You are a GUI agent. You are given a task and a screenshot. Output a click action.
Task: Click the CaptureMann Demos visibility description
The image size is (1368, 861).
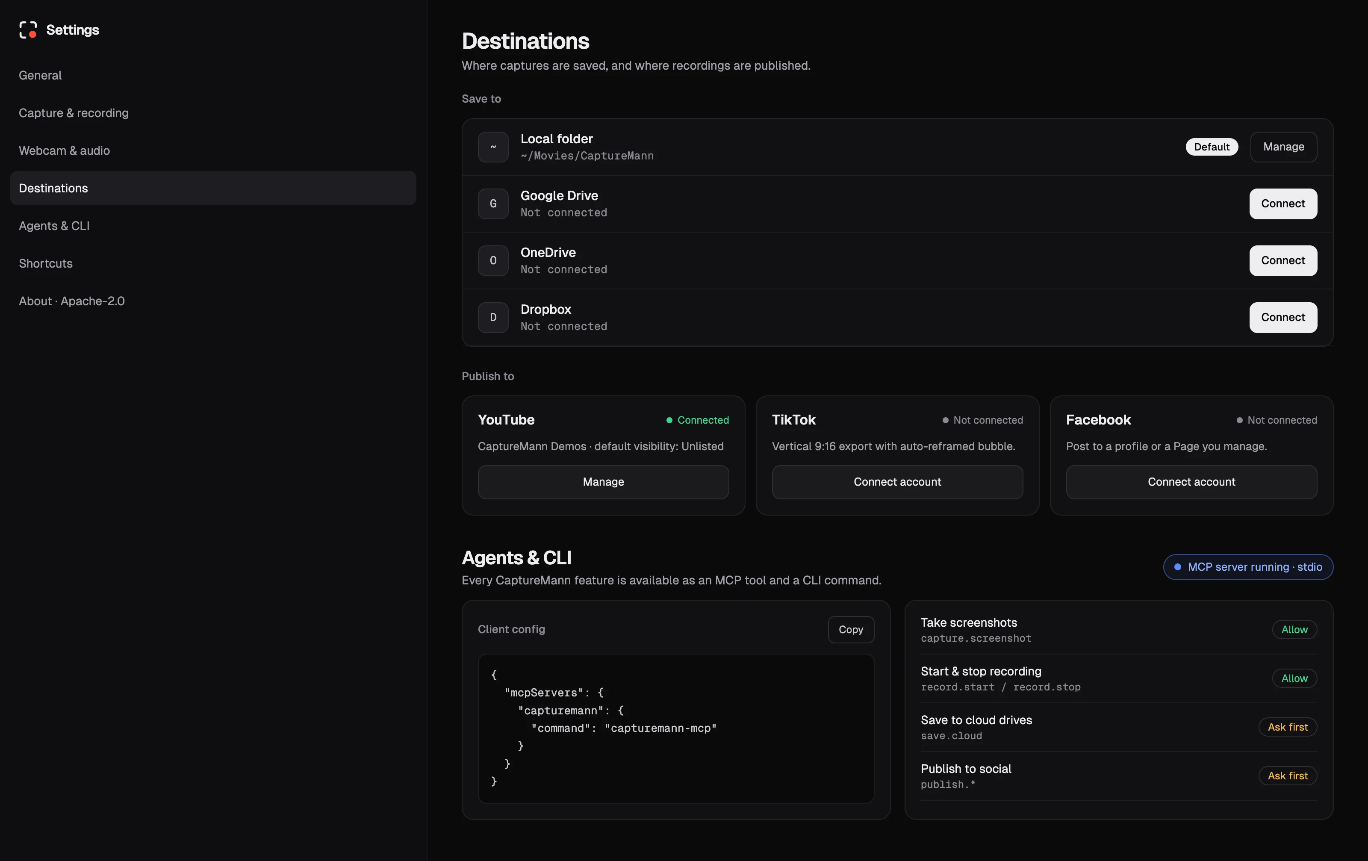[601, 446]
